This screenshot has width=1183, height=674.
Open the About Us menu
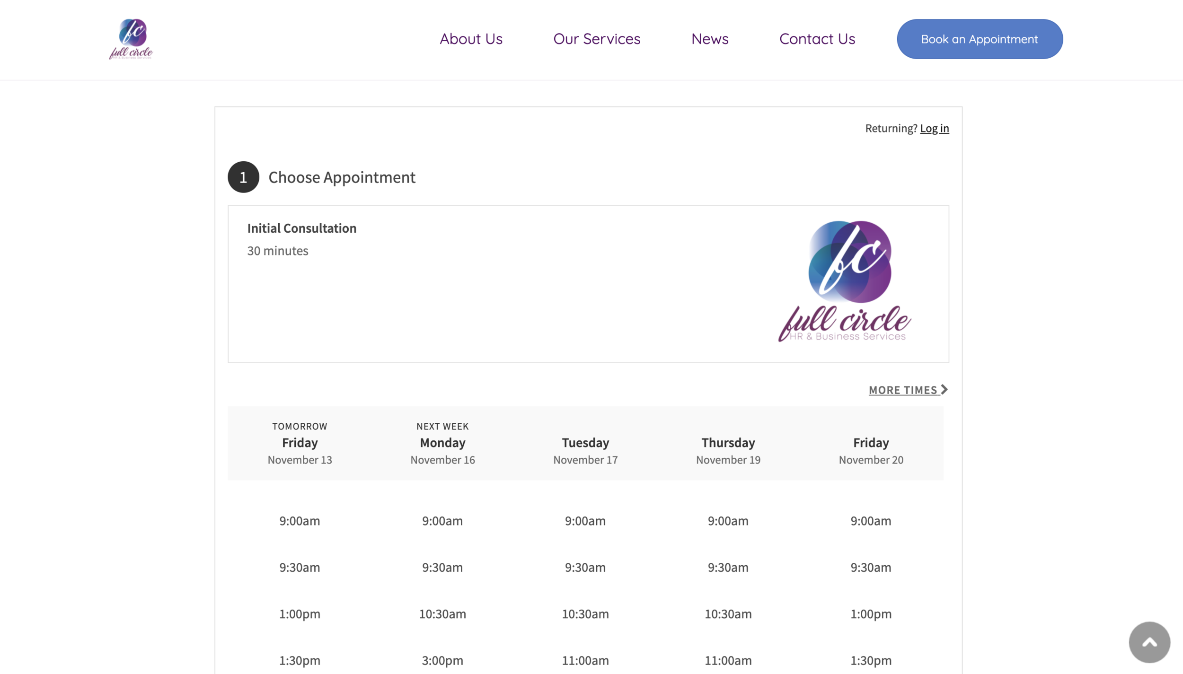[x=471, y=39]
